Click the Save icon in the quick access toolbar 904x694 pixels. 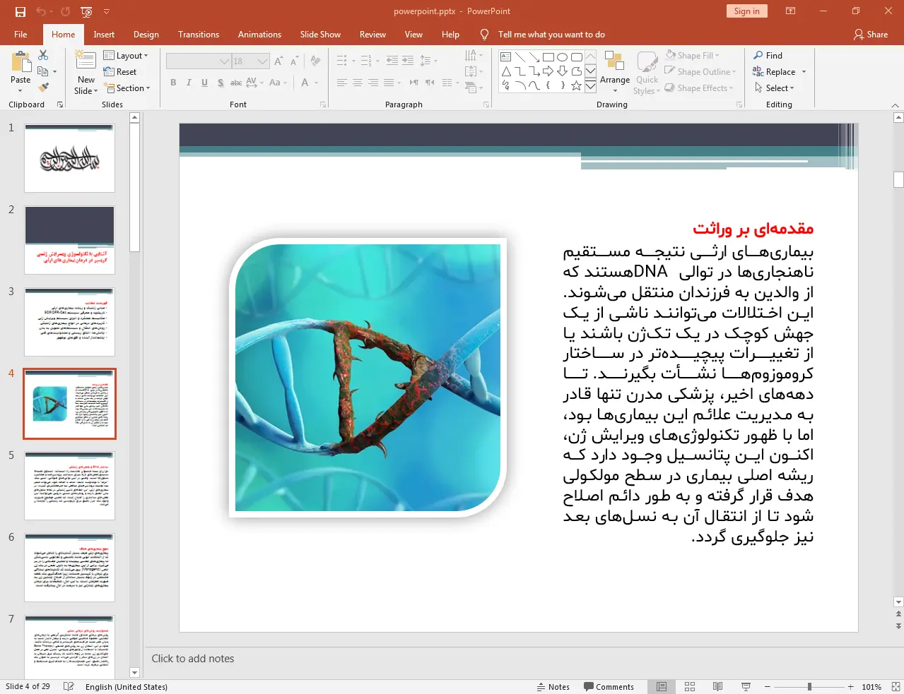(x=20, y=11)
